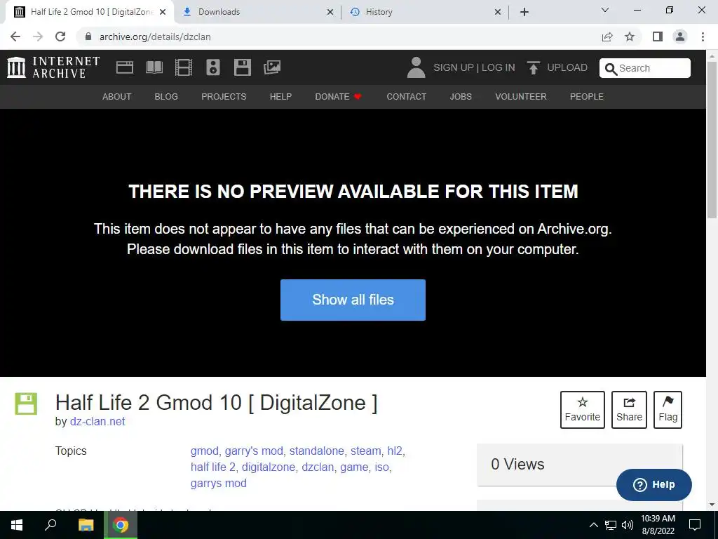Open the Texts book icon
The image size is (718, 539).
154,67
